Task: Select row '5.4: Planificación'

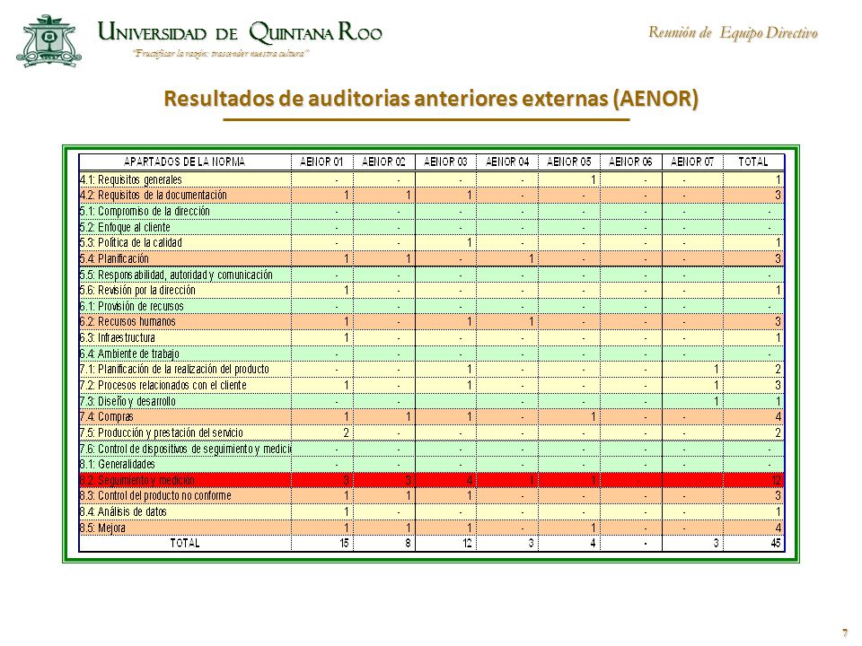Action: [x=432, y=258]
